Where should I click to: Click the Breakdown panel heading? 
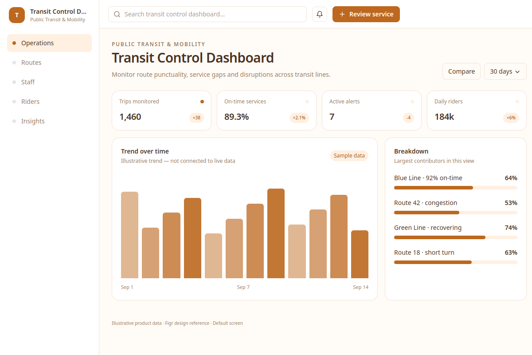[x=411, y=151]
